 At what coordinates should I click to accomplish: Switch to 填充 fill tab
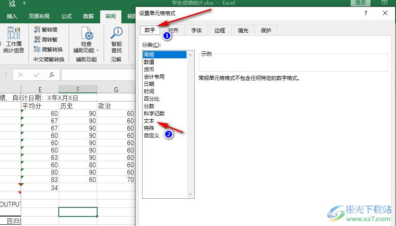pyautogui.click(x=243, y=30)
